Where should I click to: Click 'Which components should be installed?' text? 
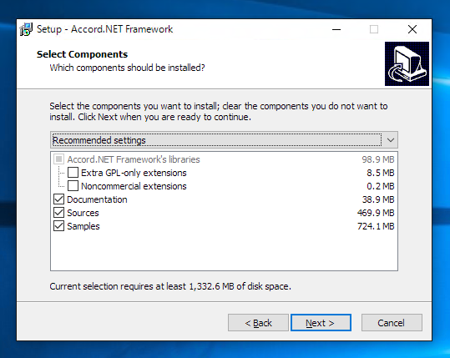127,68
